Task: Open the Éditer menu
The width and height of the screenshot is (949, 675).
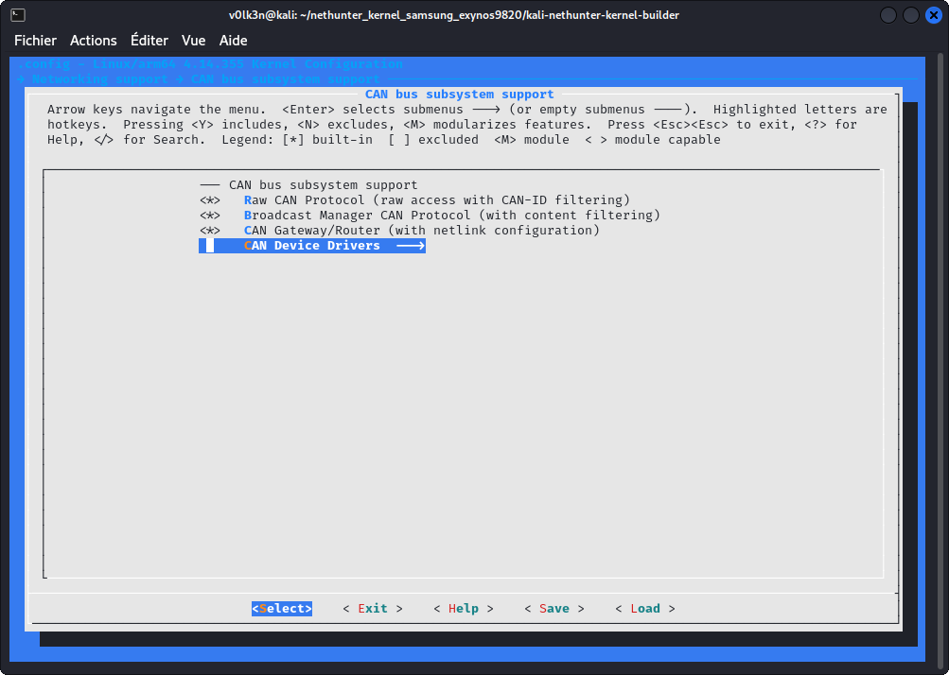Action: coord(149,41)
